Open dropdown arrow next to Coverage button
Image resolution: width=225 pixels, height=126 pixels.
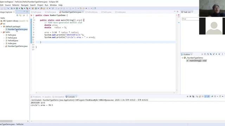point(24,8)
